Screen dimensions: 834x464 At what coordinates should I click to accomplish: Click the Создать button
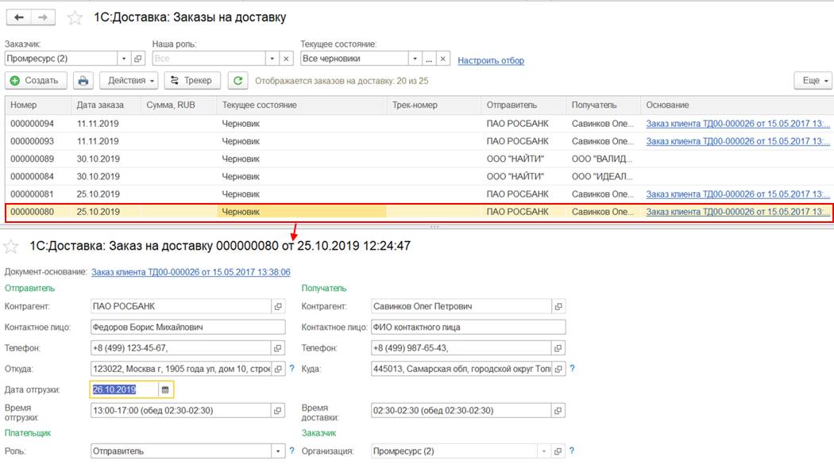37,81
